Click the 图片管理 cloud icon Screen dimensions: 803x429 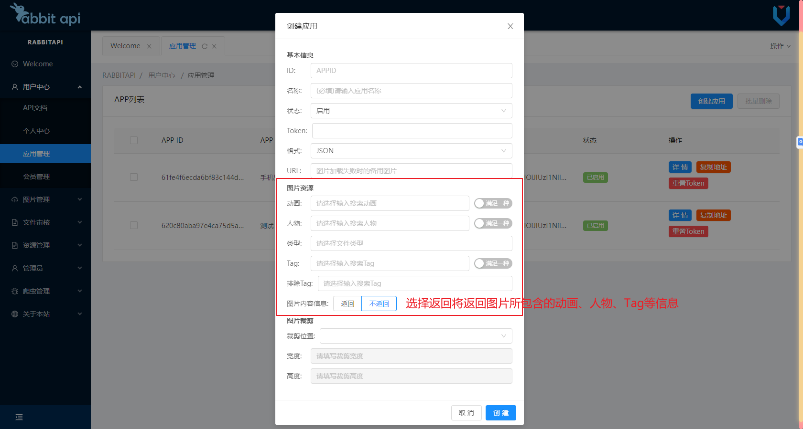coord(15,199)
